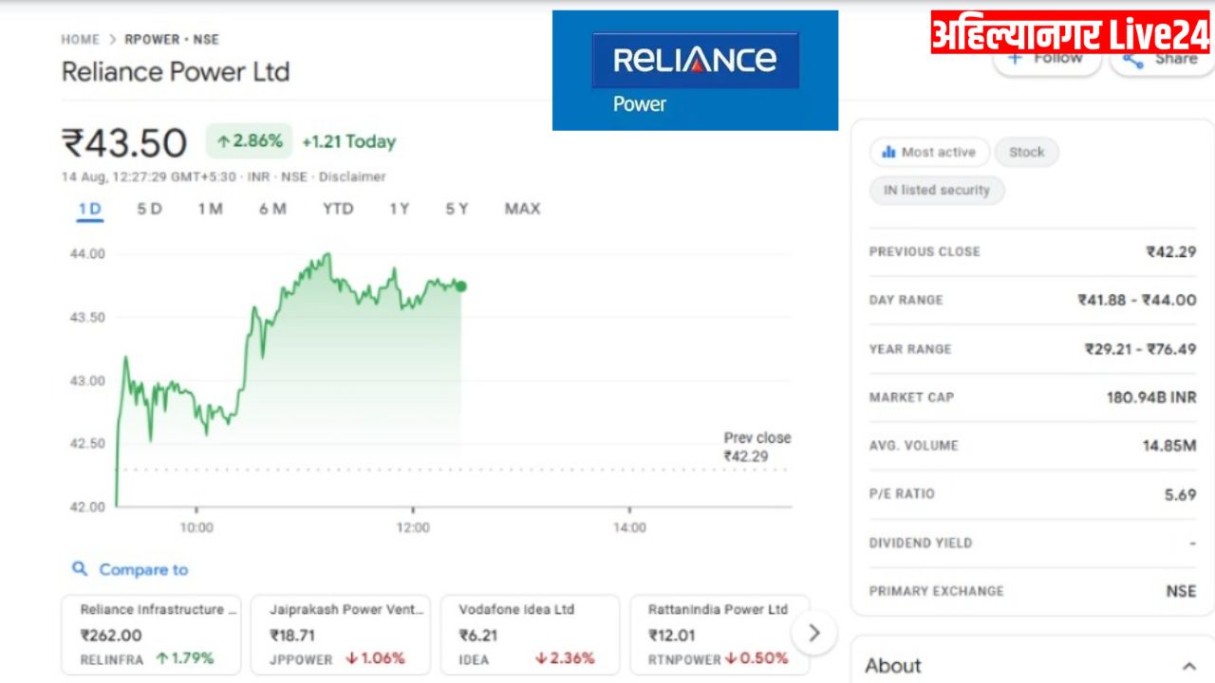This screenshot has height=683, width=1215.
Task: Click the DAY RANGE value ₹41.88 - ₹44.00
Action: pos(1137,300)
